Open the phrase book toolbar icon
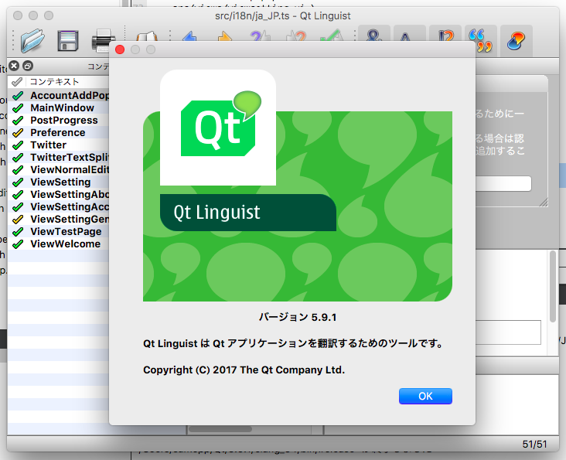Screen dimensions: 566x460 pos(147,37)
